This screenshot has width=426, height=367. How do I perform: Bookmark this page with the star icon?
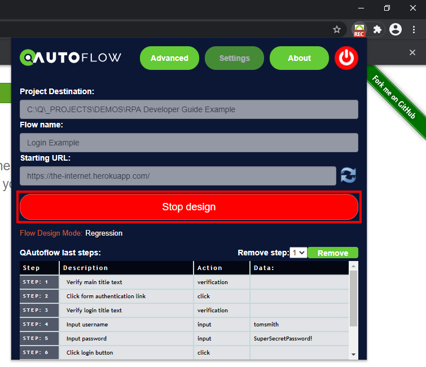(x=337, y=29)
